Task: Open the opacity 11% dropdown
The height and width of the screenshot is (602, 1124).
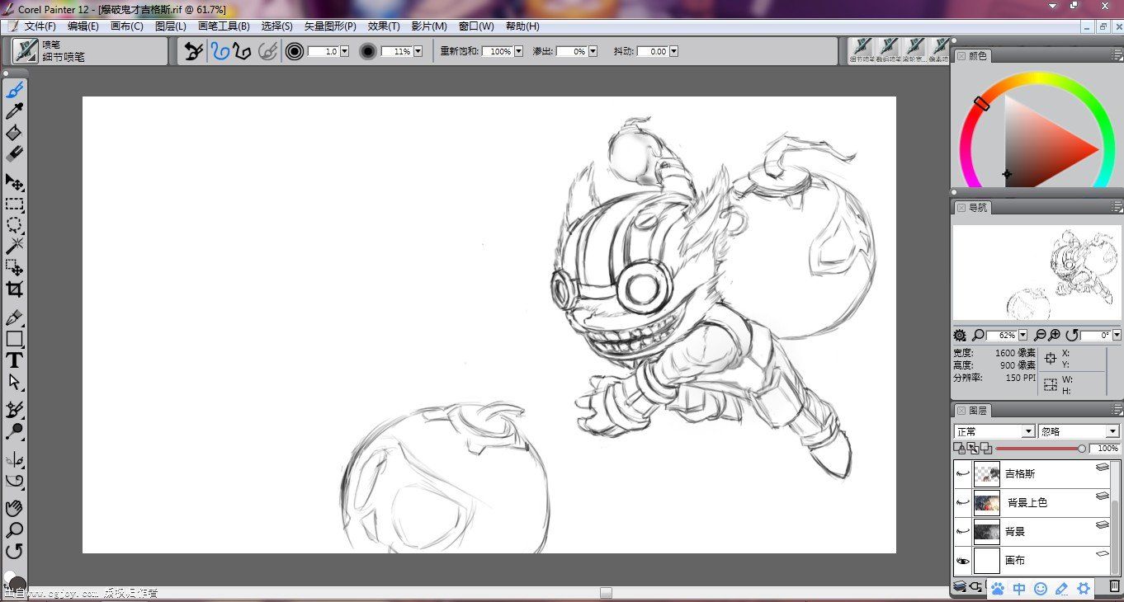Action: 418,51
